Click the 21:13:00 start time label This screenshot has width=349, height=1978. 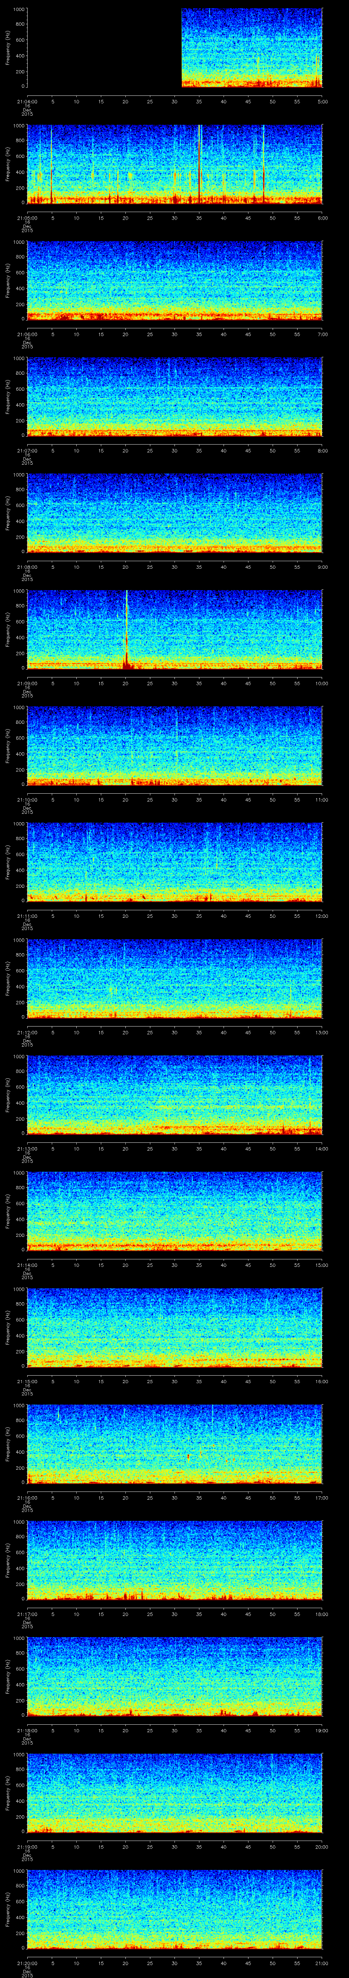[x=27, y=1149]
